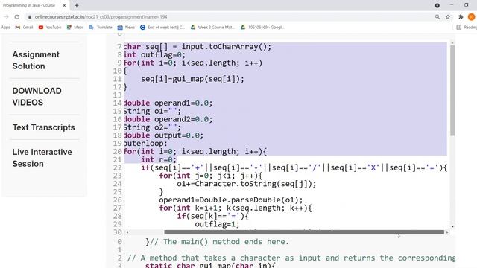Click the site lock icon
The height and width of the screenshot is (268, 477).
[30, 17]
